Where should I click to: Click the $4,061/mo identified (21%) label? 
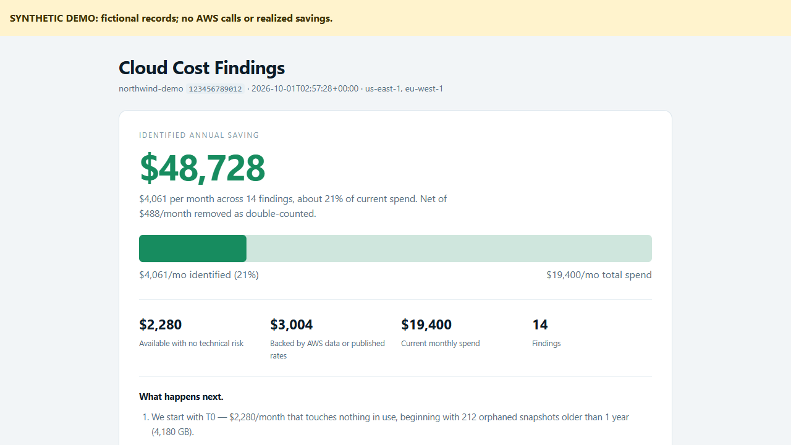tap(199, 274)
